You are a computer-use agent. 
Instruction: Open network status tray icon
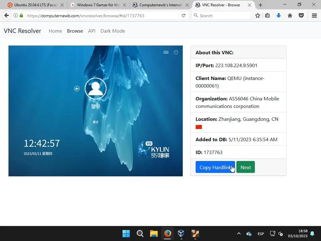coord(272,233)
